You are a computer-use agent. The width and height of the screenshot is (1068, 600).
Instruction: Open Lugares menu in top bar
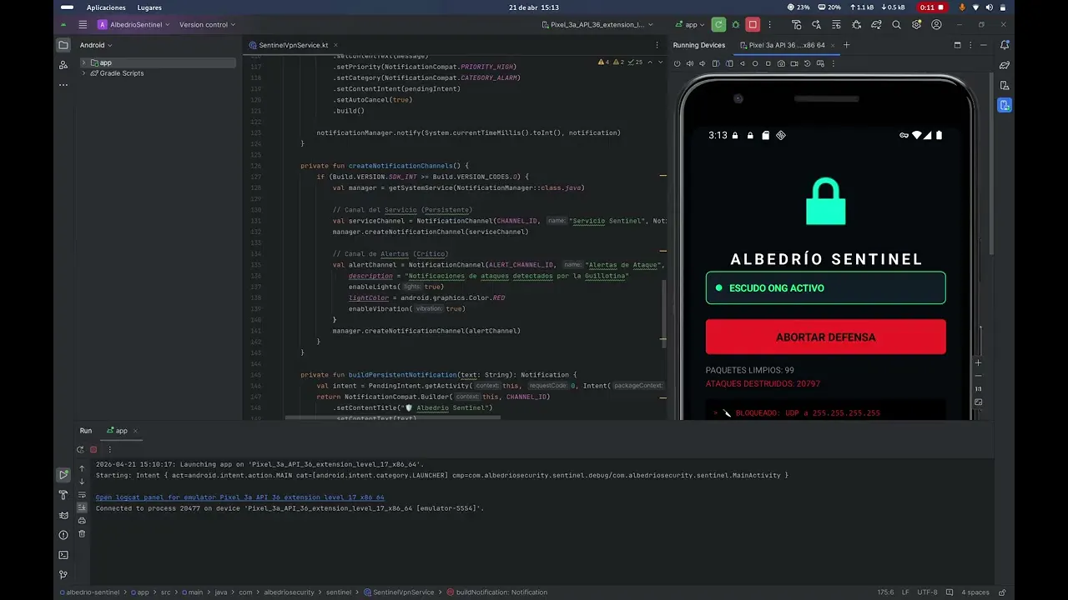149,7
